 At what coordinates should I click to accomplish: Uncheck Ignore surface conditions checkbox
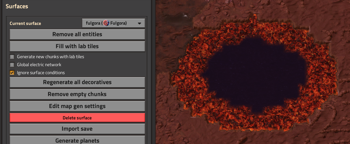12,73
